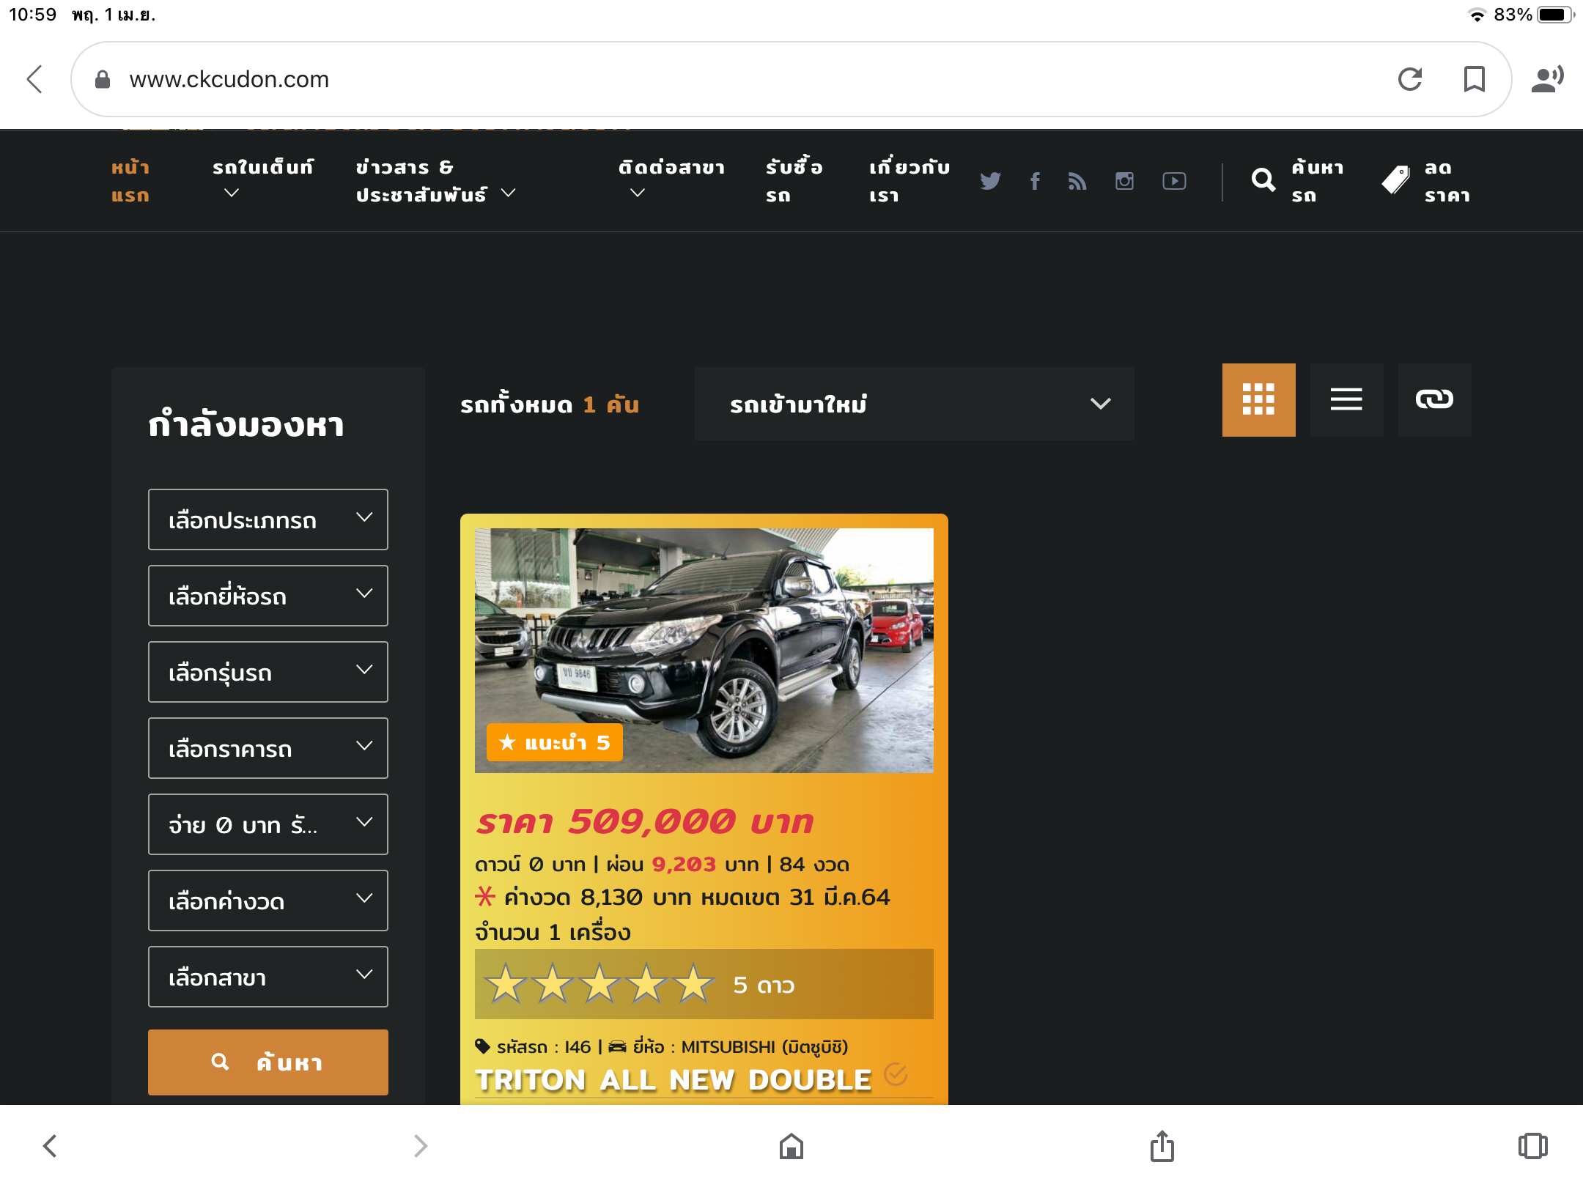Open the YouTube icon link
The image size is (1583, 1187).
1174,181
